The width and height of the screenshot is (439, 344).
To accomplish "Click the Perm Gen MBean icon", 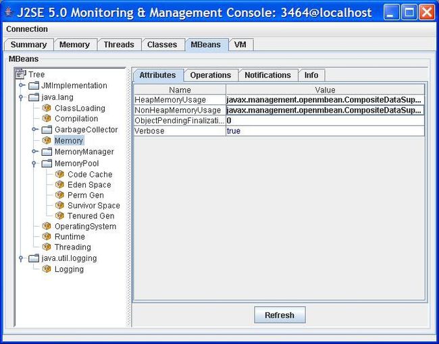I will 59,195.
